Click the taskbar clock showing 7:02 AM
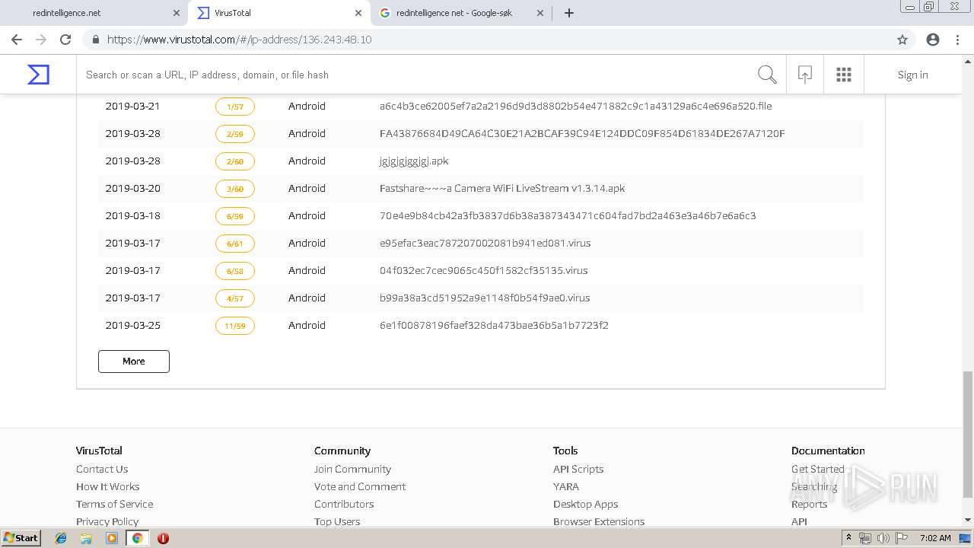 click(x=935, y=538)
